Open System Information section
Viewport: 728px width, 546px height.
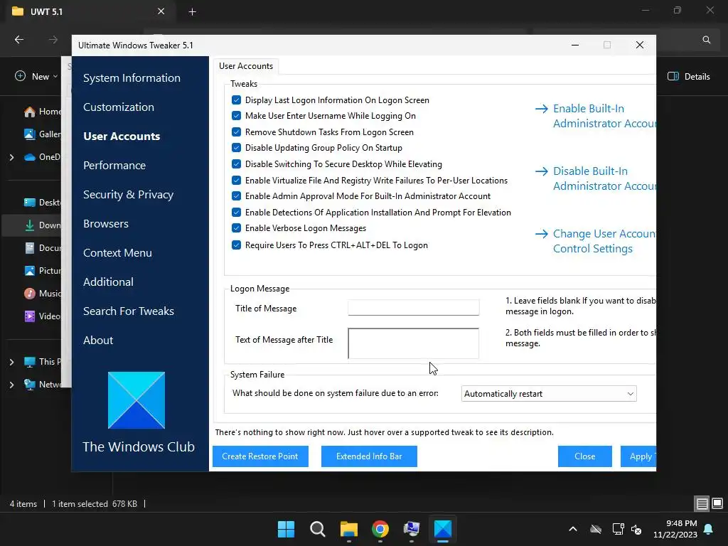click(132, 78)
